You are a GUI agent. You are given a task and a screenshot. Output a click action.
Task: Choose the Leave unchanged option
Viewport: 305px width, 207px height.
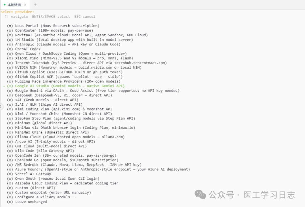click(x=27, y=202)
